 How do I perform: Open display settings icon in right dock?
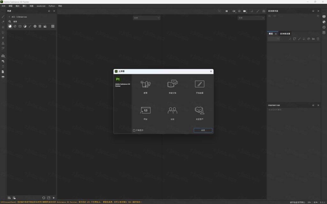pyautogui.click(x=324, y=17)
